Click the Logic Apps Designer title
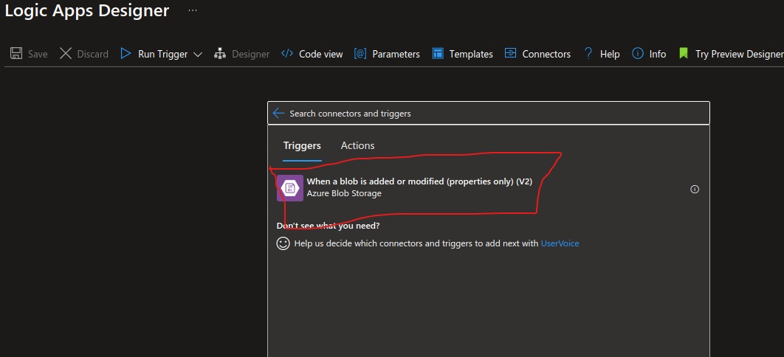The image size is (784, 357). pos(87,10)
